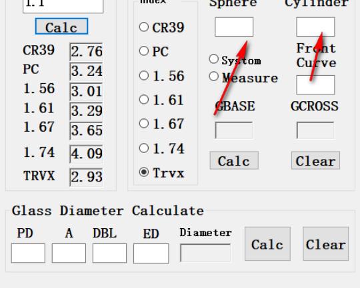This screenshot has width=360, height=288.
Task: Click Clear below the GCROSS field
Action: (315, 160)
